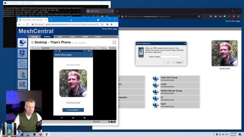
Task: Open My Users sidebar people icon
Action: pos(22,84)
